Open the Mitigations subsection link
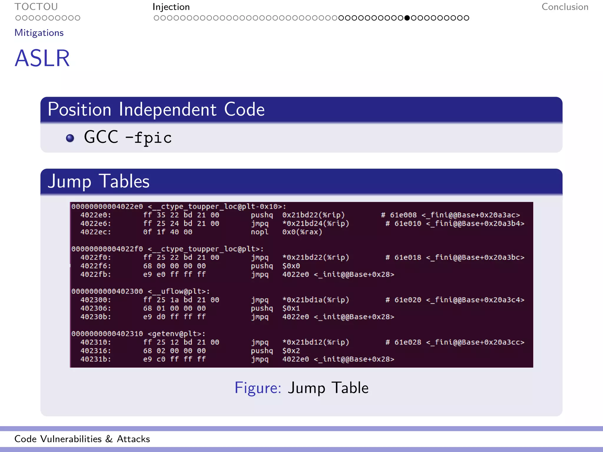Screen dimensions: 603x452 click(39, 33)
